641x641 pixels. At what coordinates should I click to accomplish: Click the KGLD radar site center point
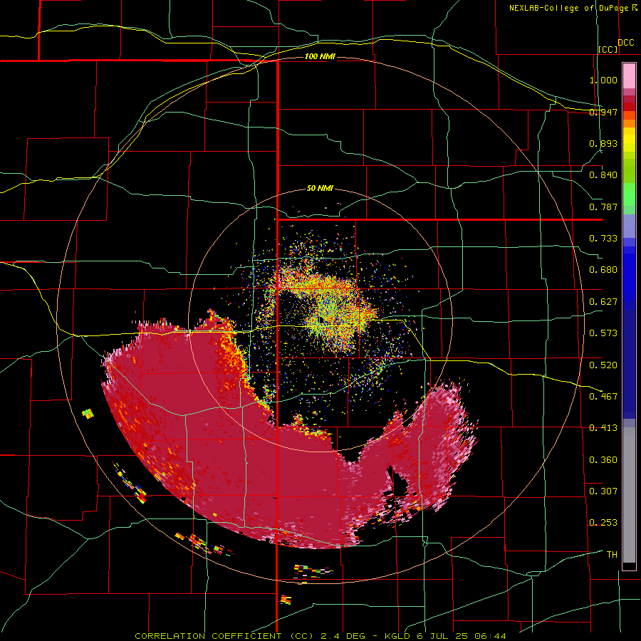(321, 319)
